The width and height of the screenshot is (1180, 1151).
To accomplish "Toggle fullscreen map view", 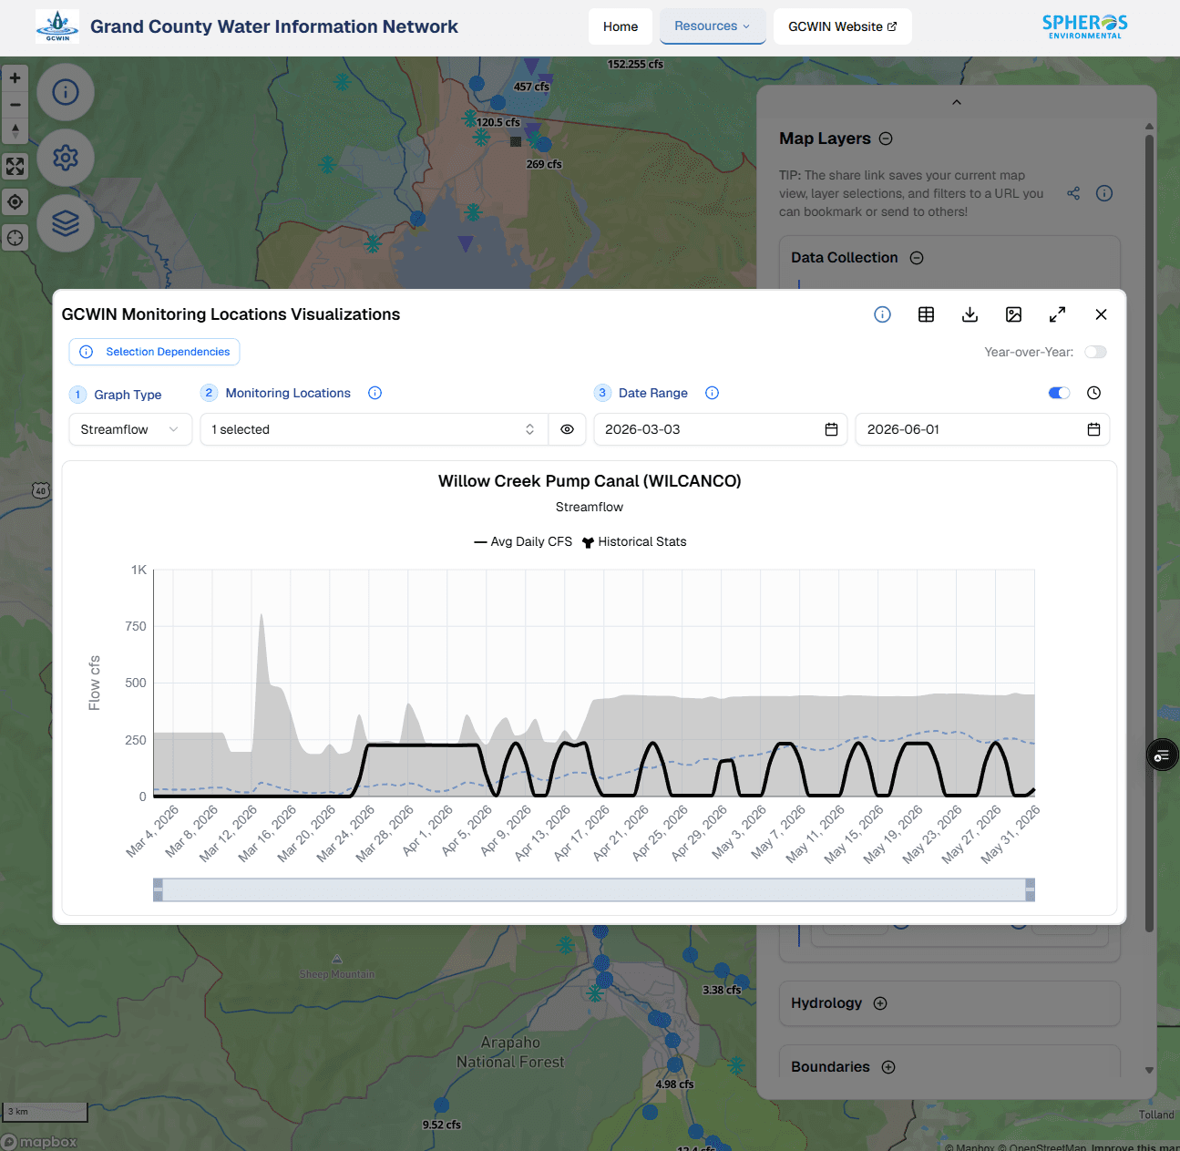I will click(x=15, y=167).
